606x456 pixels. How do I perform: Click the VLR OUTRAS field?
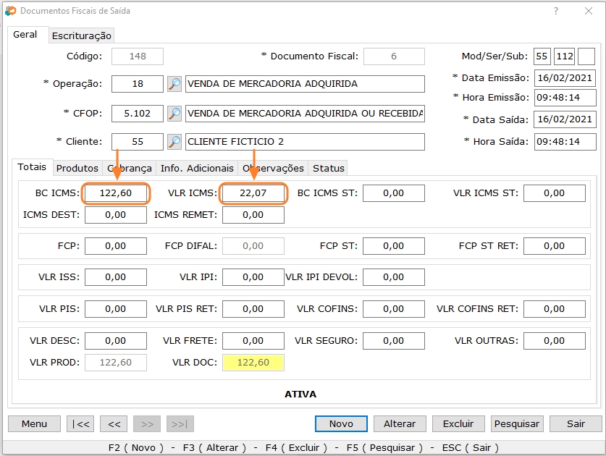(x=555, y=341)
